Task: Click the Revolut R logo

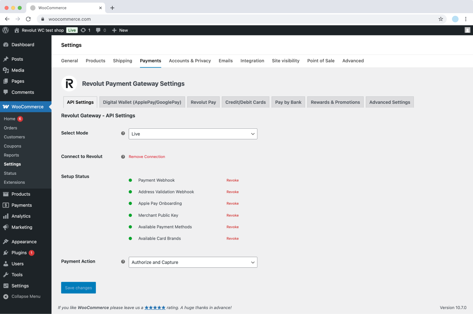Action: pyautogui.click(x=69, y=84)
